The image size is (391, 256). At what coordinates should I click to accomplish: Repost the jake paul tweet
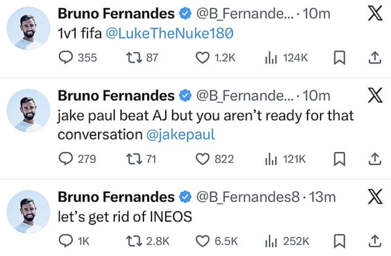click(x=134, y=159)
